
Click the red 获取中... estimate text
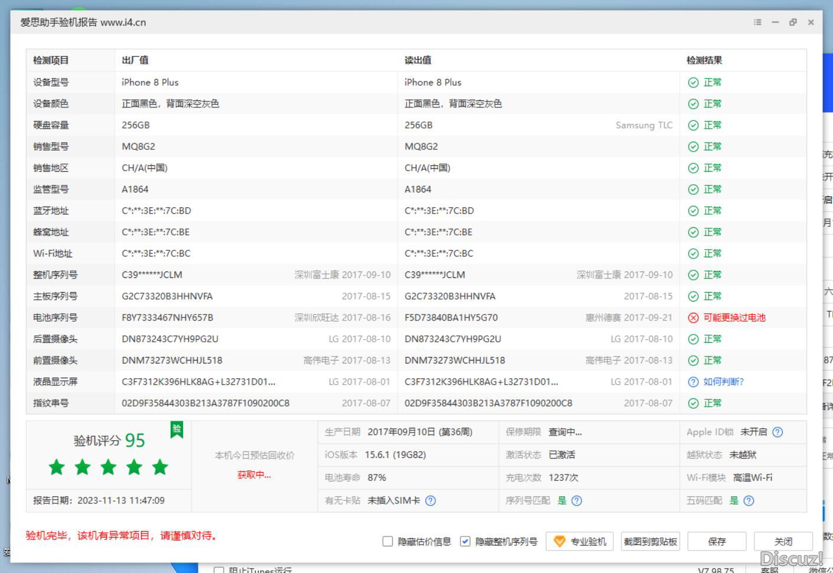click(x=254, y=474)
